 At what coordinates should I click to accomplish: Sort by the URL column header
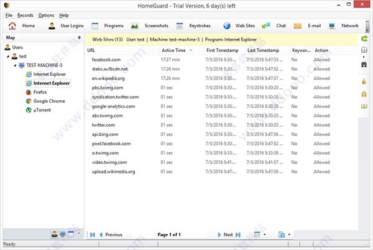point(91,50)
